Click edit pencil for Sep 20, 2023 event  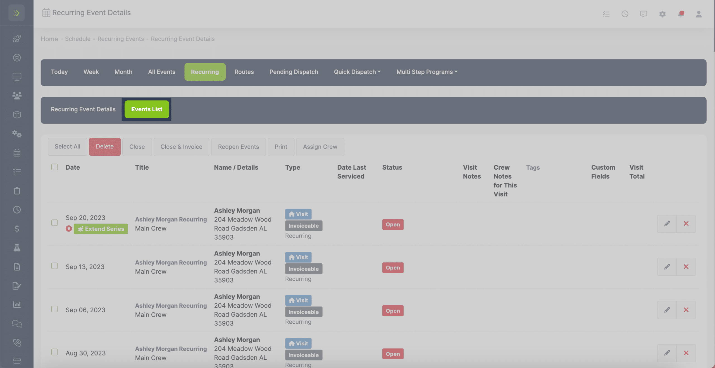click(667, 223)
